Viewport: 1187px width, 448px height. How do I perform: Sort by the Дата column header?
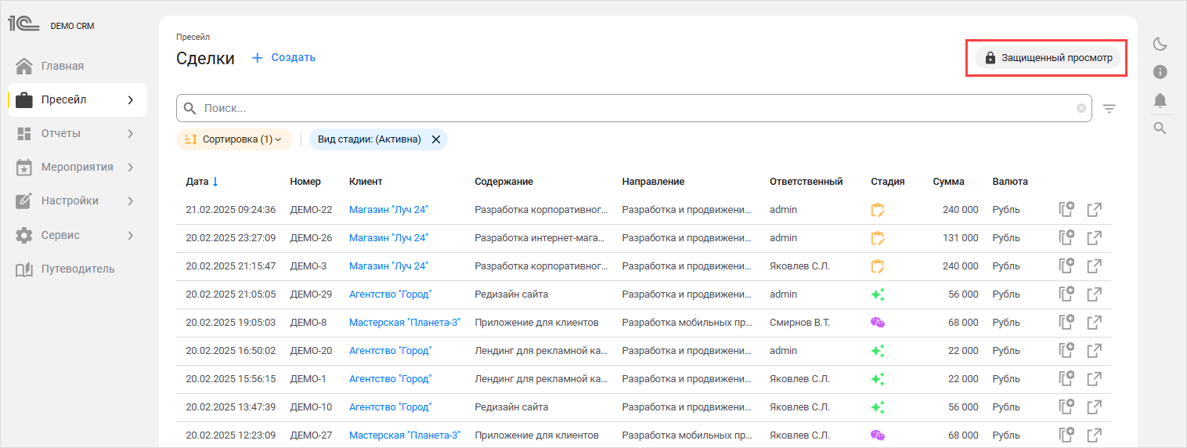pos(202,182)
